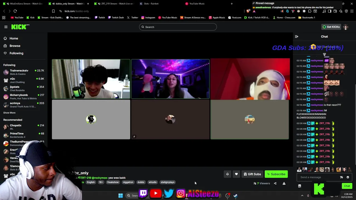Screen dimensions: 356x200
Task: Open the Brave wallet icon
Action: point(335,11)
